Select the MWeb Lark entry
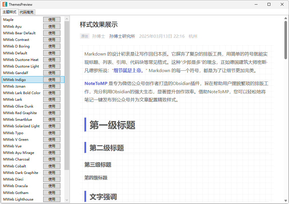The width and height of the screenshot is (289, 204). click(13, 100)
